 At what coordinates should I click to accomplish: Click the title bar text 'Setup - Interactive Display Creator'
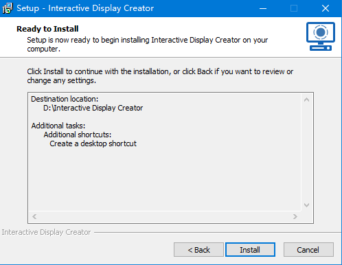pos(85,8)
